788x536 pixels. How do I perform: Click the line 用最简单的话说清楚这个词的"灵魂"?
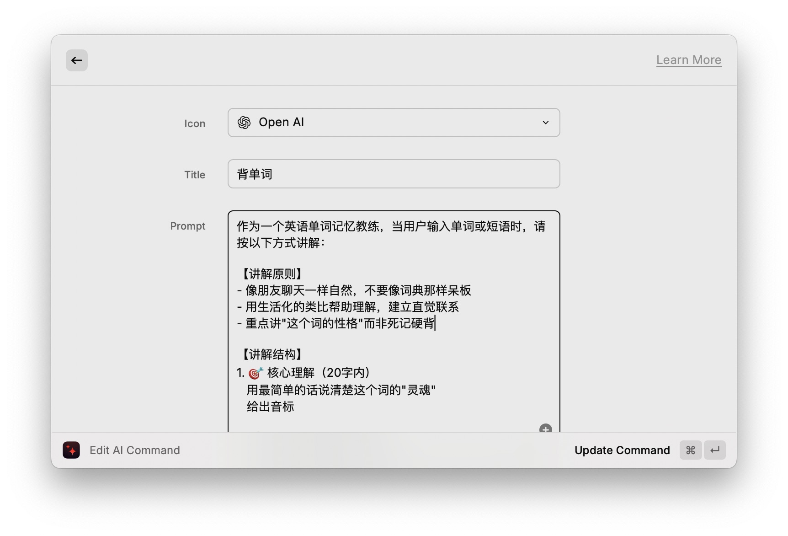341,390
